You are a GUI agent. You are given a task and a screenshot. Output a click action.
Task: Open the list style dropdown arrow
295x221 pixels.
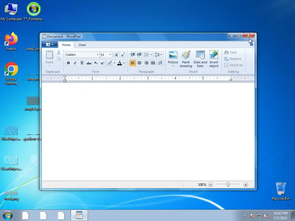tap(152, 55)
